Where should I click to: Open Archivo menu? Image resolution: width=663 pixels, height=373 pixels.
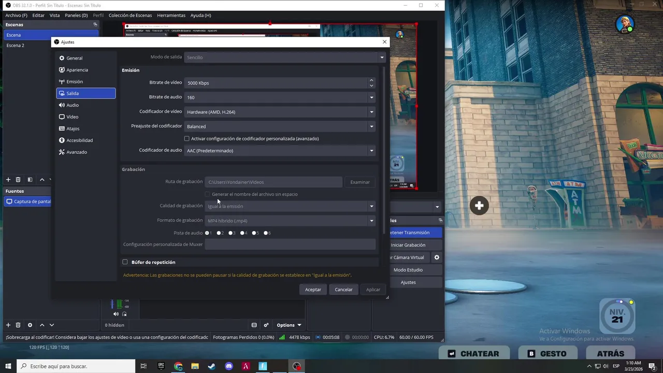pos(17,16)
